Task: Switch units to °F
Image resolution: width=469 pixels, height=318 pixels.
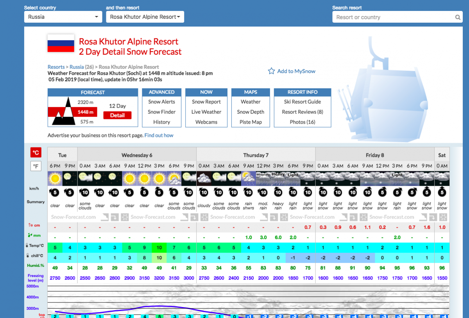Action: (36, 166)
